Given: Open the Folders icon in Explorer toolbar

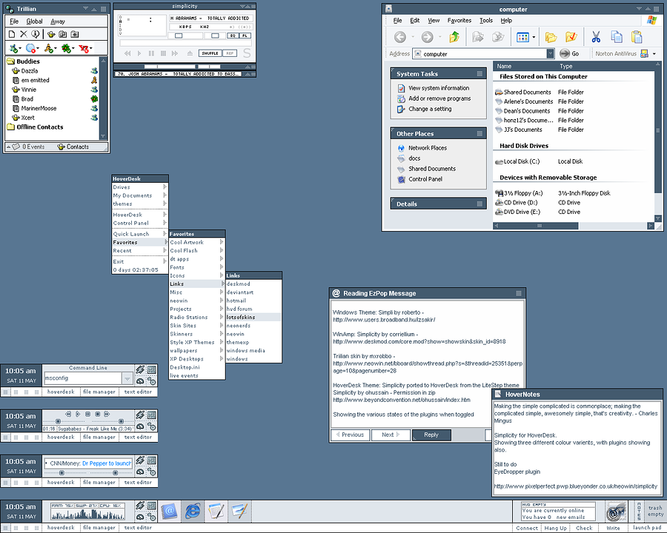Looking at the screenshot, I should point(551,37).
